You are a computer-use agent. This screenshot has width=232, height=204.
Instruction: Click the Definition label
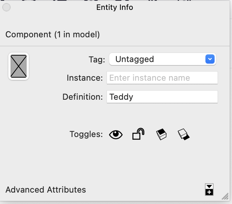(x=83, y=97)
